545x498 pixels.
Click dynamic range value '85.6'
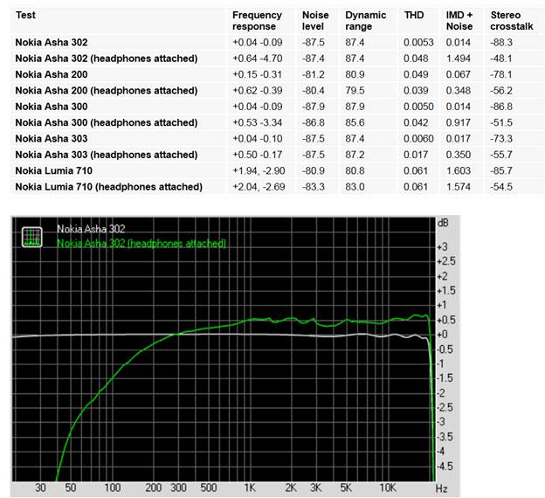(355, 122)
